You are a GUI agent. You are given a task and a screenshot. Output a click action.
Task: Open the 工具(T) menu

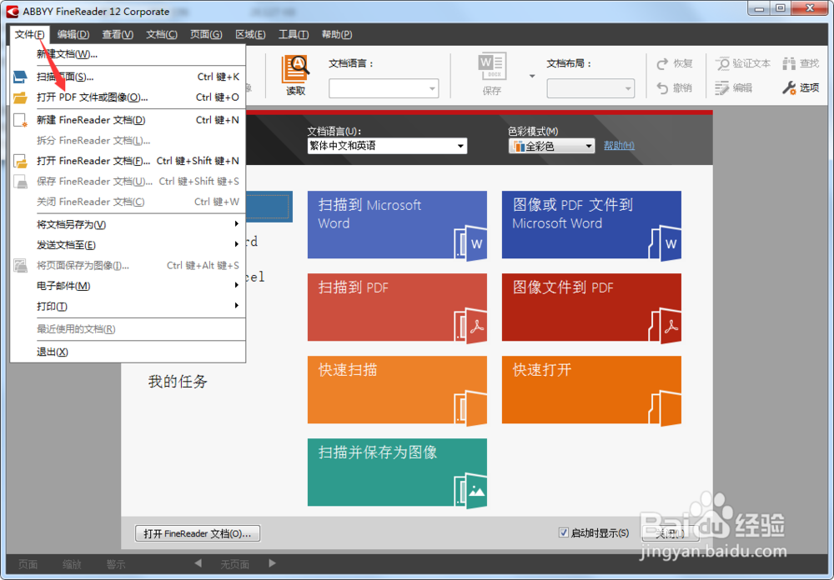tap(293, 34)
